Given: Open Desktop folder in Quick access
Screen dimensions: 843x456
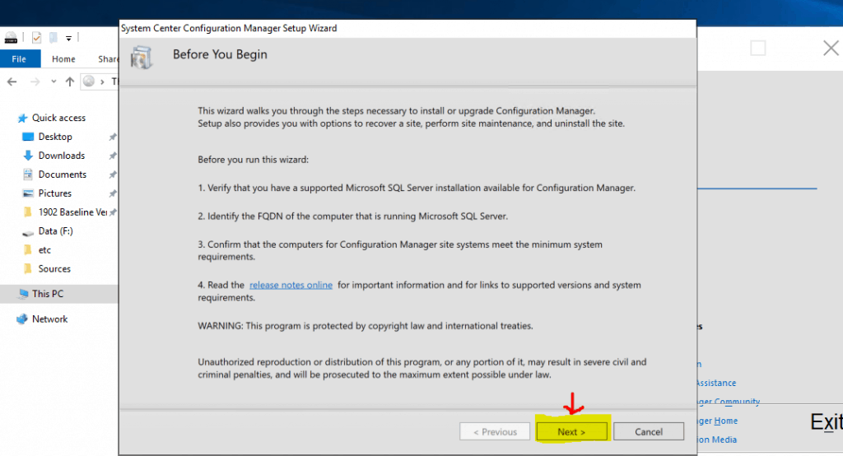Looking at the screenshot, I should coord(55,137).
